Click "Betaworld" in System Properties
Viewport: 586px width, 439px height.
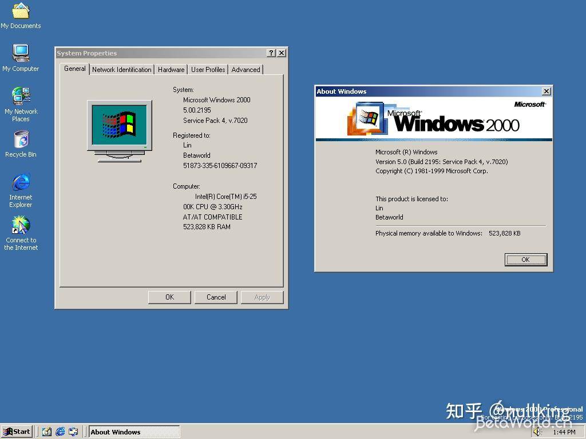(197, 155)
